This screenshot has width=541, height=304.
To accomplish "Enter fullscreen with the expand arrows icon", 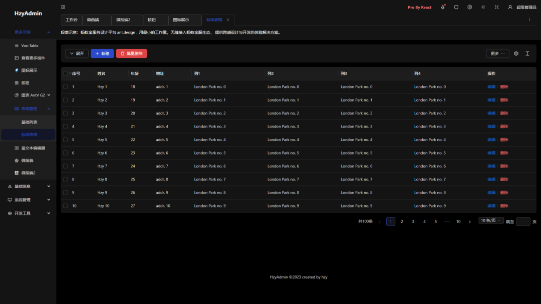I will pos(496,7).
